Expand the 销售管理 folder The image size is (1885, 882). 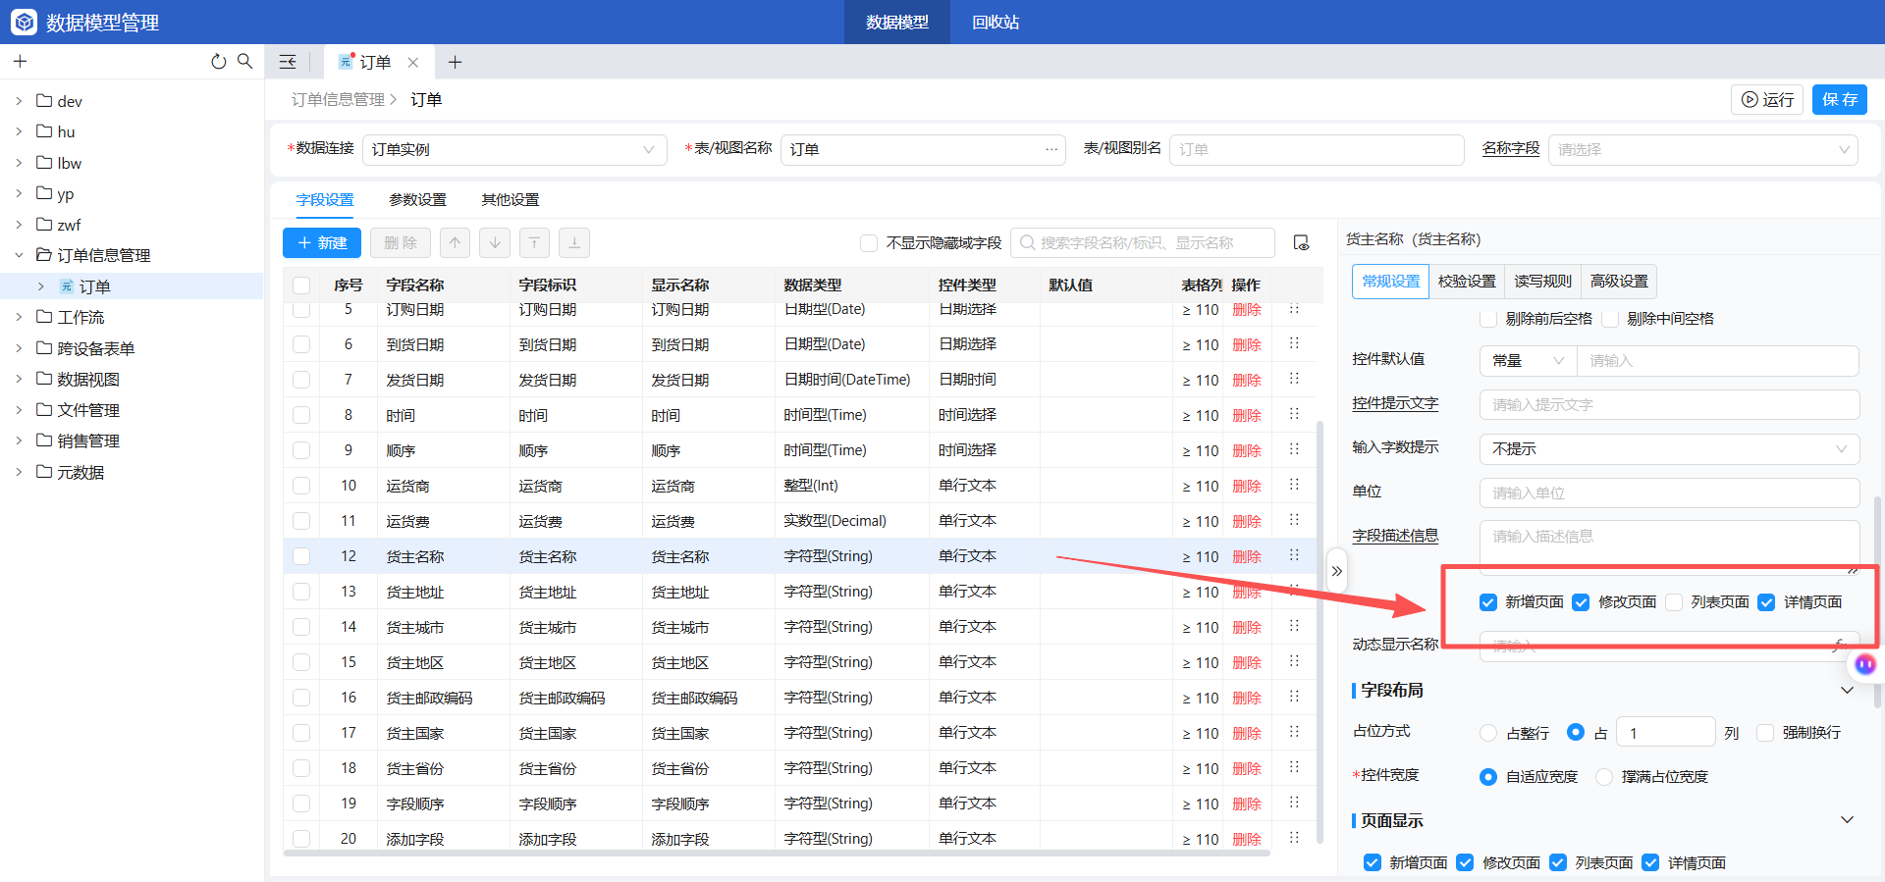19,441
